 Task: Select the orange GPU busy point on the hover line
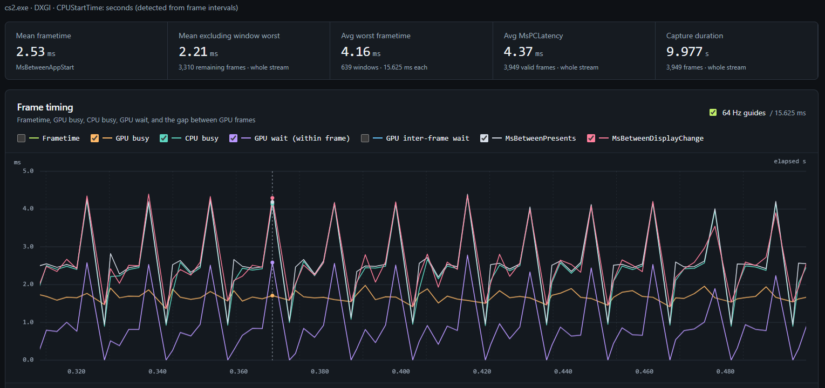[272, 296]
